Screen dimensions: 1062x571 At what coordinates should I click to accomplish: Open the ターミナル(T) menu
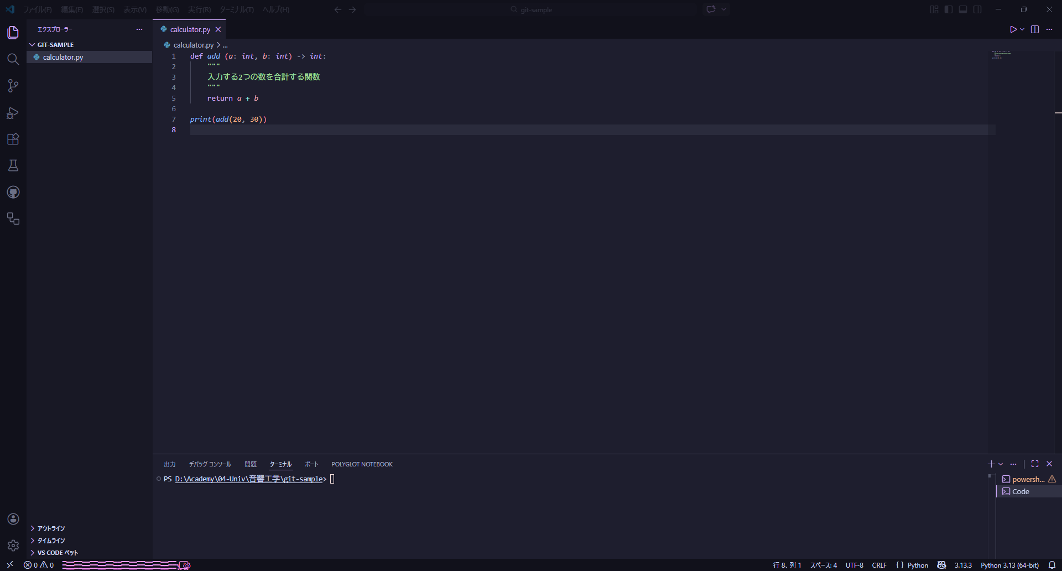[237, 9]
